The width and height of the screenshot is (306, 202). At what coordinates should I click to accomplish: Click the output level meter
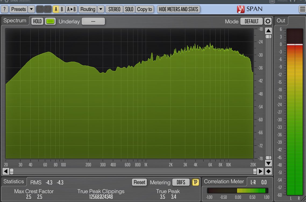click(x=295, y=112)
